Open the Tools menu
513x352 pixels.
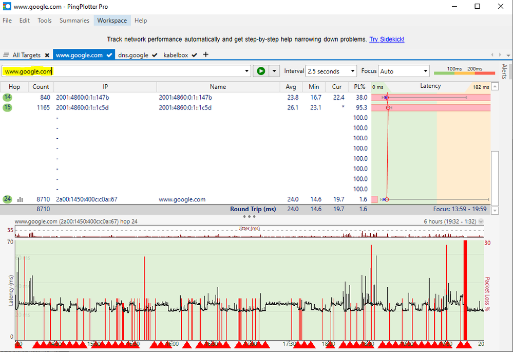(x=45, y=21)
